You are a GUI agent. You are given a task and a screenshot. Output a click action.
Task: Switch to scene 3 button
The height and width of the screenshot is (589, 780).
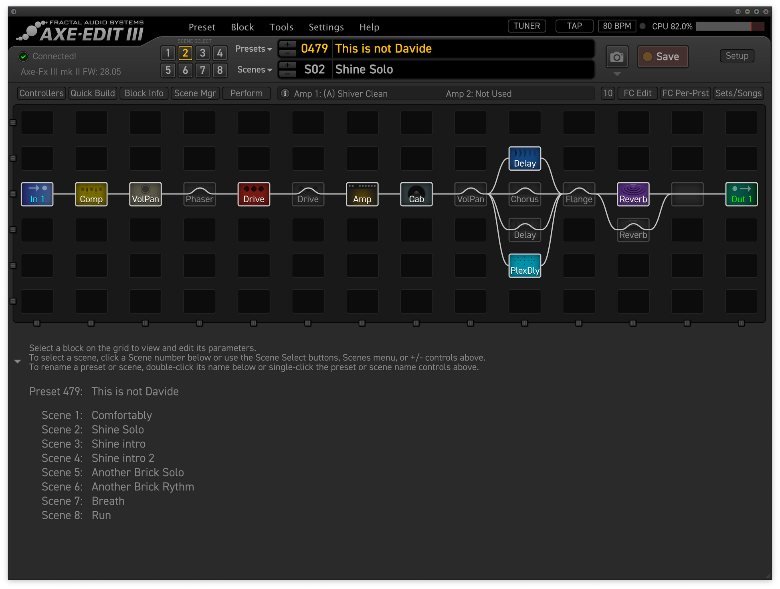[202, 53]
